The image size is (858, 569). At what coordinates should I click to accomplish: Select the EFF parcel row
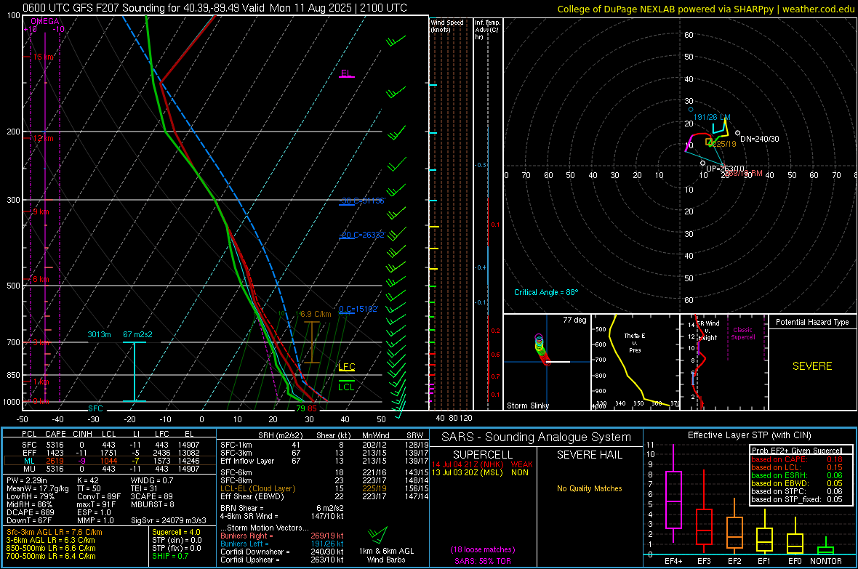tap(110, 453)
